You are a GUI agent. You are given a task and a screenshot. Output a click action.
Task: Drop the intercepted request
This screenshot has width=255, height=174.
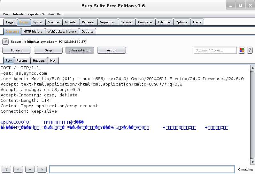[48, 50]
